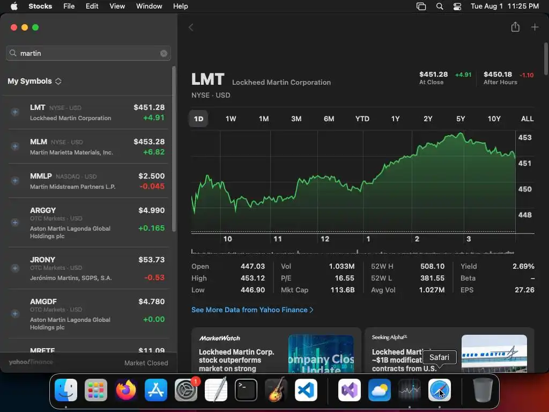The height and width of the screenshot is (412, 549).
Task: Open the File menu
Action: tap(69, 6)
